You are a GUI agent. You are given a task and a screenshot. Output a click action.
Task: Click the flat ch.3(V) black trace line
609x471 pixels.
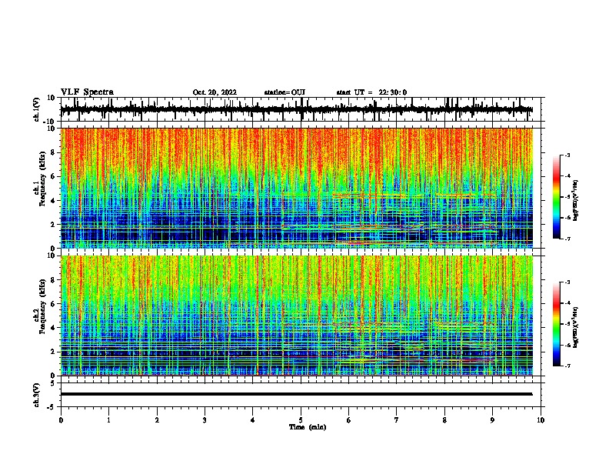point(296,394)
